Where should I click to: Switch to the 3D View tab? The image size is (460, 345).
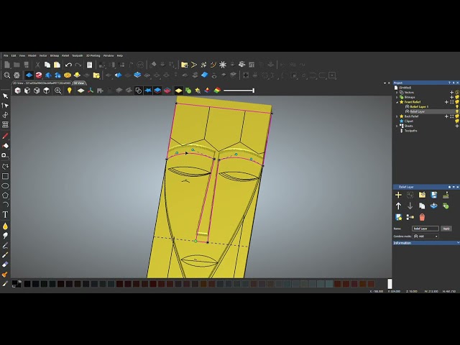(78, 83)
